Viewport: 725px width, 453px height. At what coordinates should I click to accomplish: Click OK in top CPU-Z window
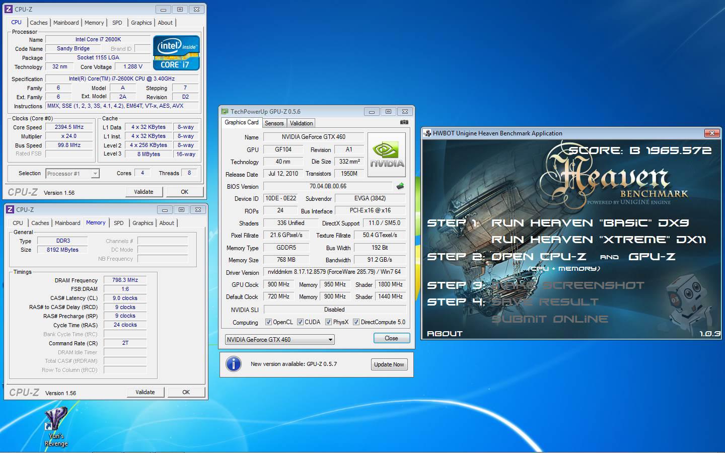tap(184, 192)
